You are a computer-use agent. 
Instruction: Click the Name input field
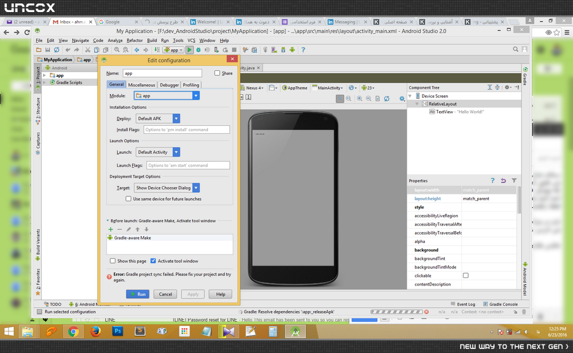tap(162, 73)
